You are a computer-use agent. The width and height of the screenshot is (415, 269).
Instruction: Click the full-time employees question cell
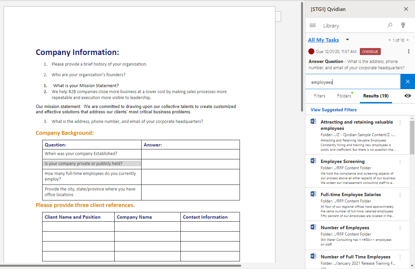pos(92,177)
